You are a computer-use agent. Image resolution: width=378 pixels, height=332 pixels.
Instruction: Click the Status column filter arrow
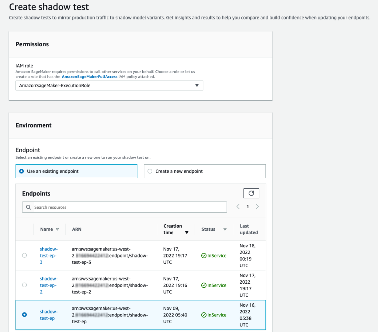click(225, 229)
